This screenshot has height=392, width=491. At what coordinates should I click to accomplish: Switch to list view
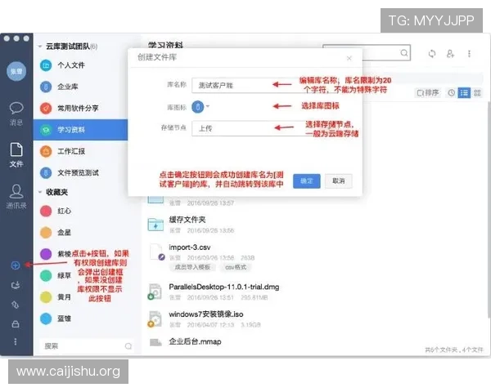(x=464, y=93)
